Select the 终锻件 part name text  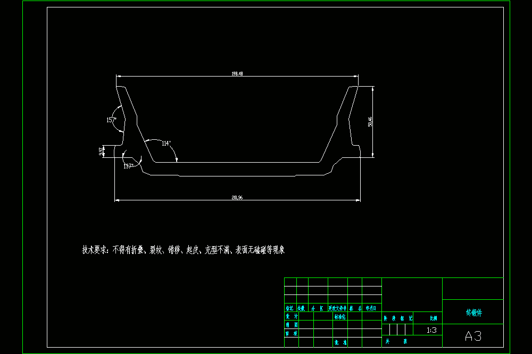coord(474,313)
